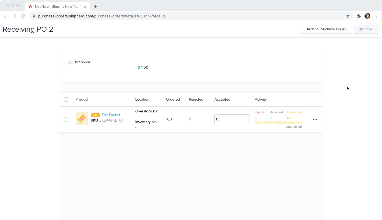Image resolution: width=382 pixels, height=220 pixels.
Task: Open The Packet product link
Action: point(111,115)
